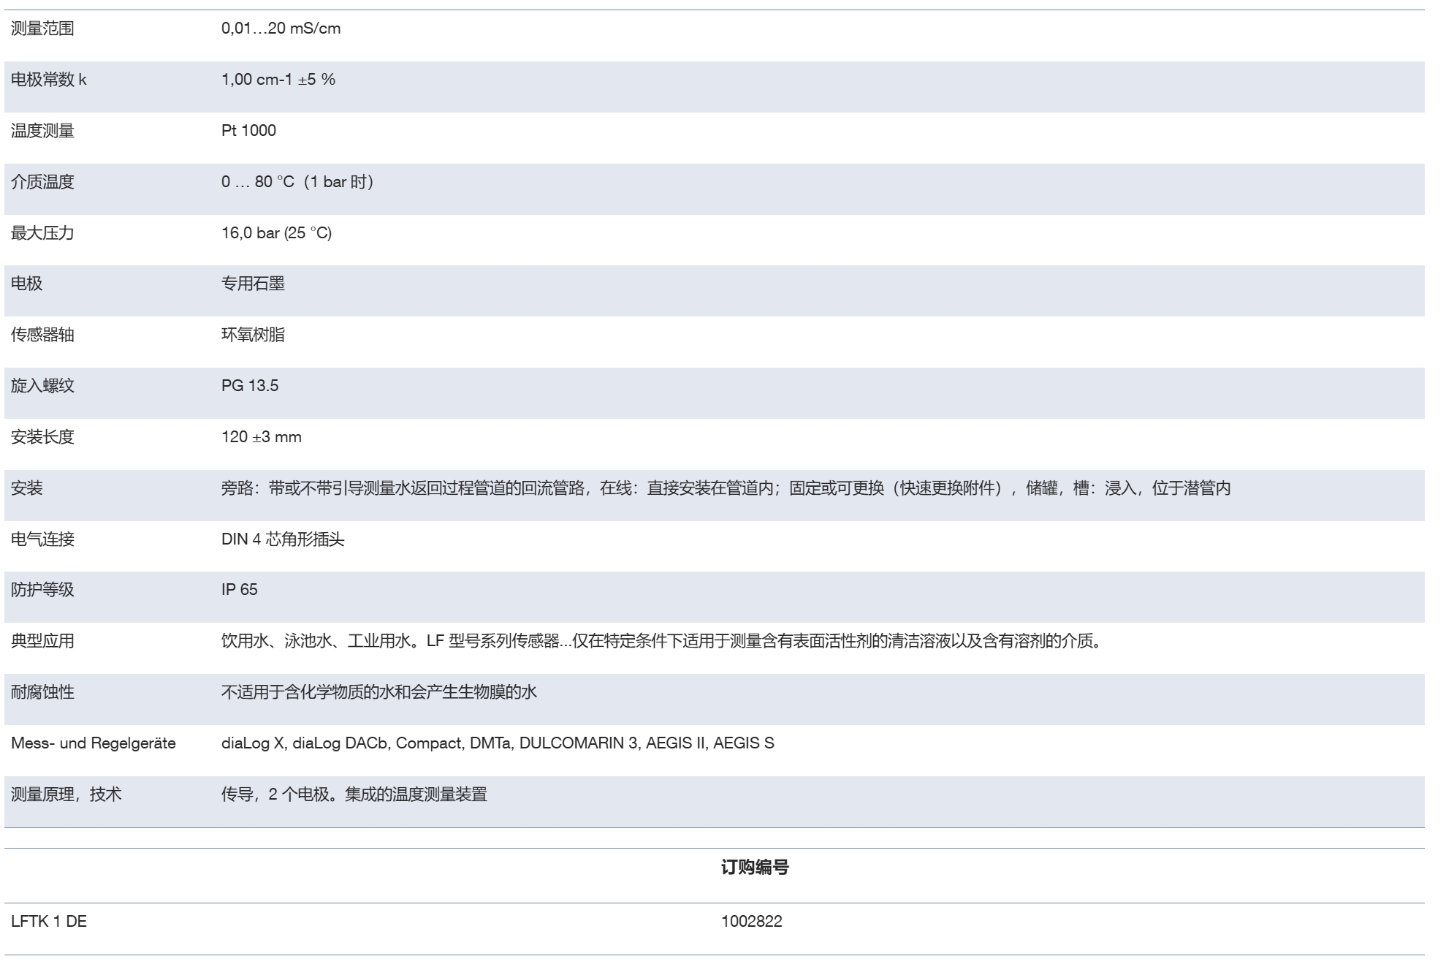The image size is (1446, 967).
Task: Select the 旋入螺纹 label
Action: point(42,386)
